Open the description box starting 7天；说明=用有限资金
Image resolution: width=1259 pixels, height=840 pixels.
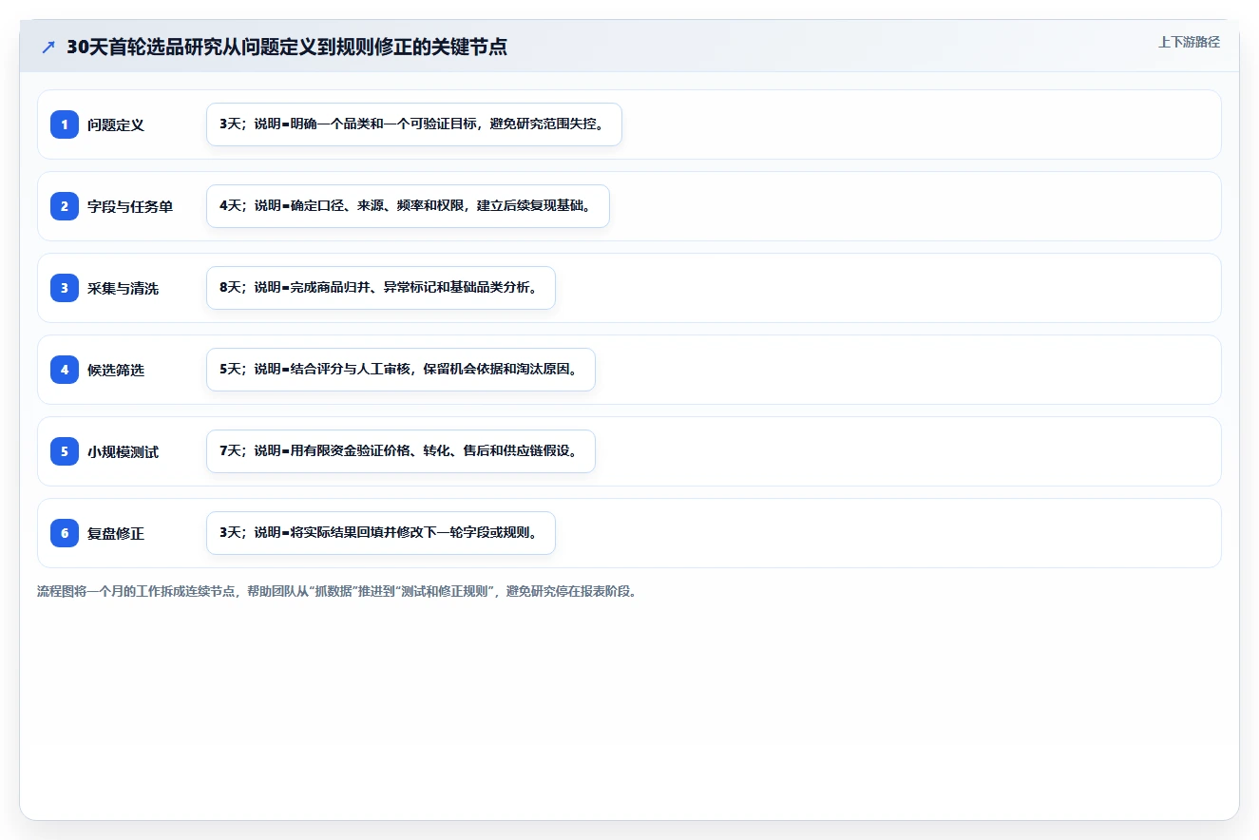401,451
